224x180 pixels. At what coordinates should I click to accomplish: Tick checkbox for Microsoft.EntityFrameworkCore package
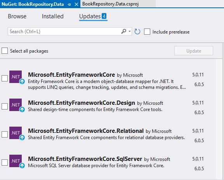[5, 78]
